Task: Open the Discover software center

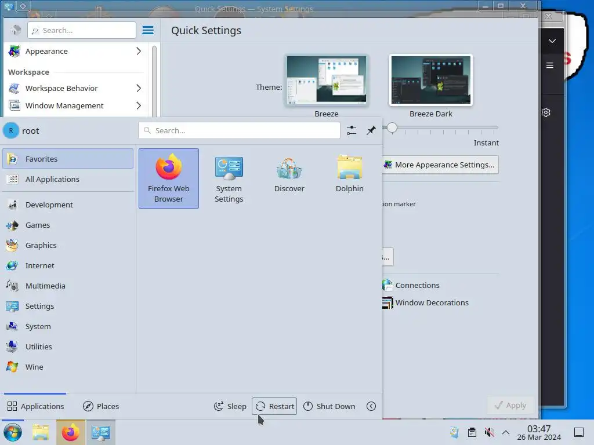Action: point(289,178)
